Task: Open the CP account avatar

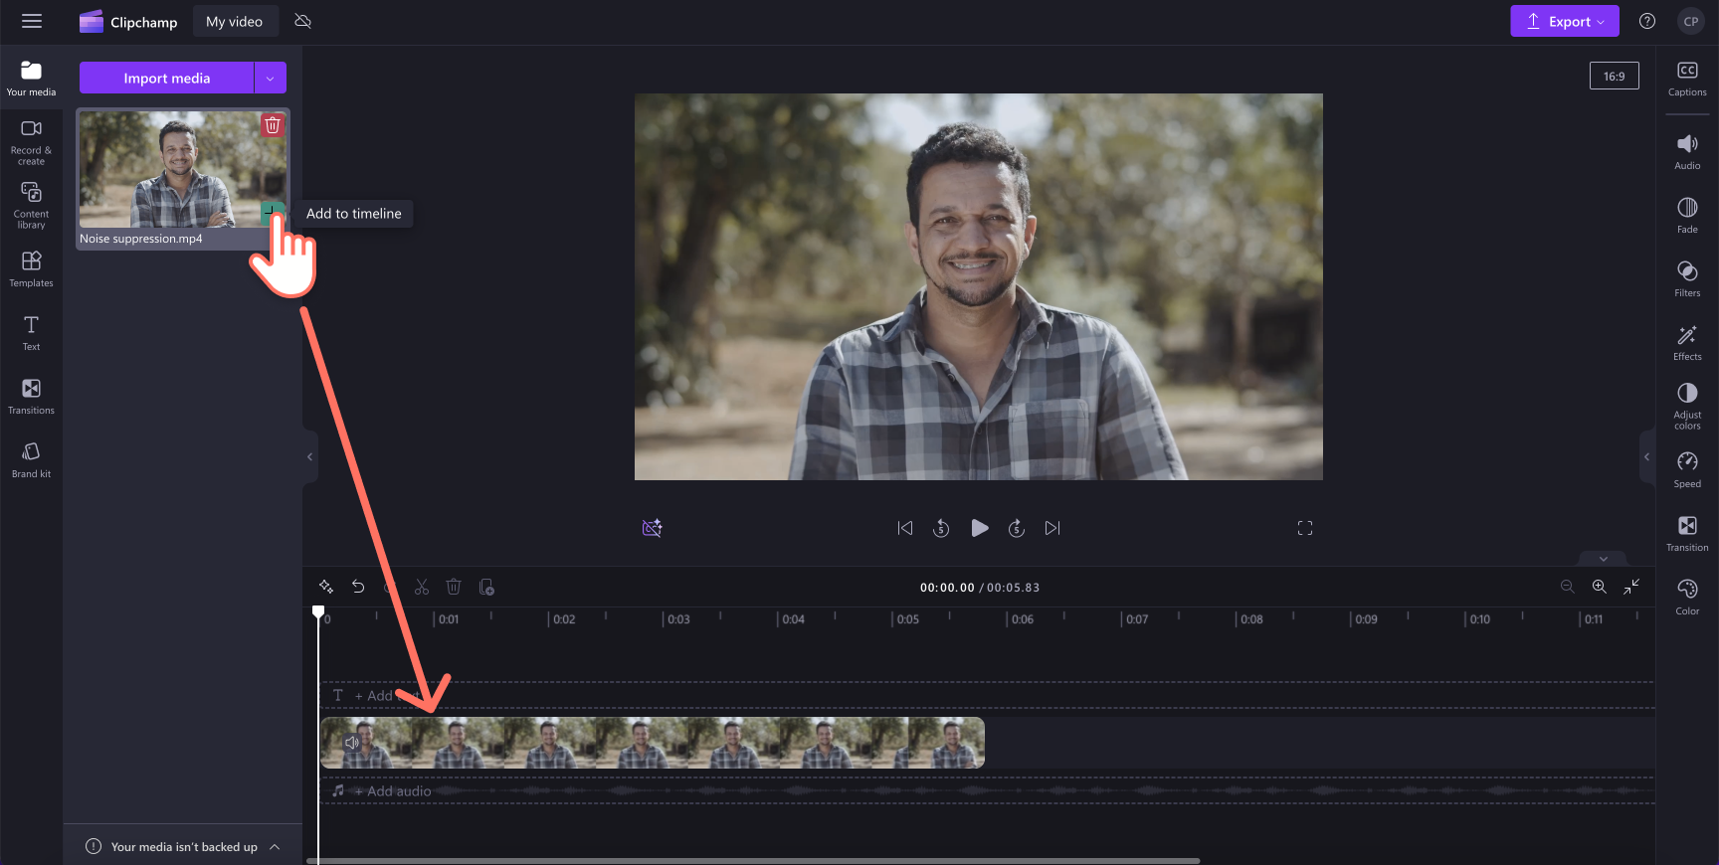Action: 1691,21
